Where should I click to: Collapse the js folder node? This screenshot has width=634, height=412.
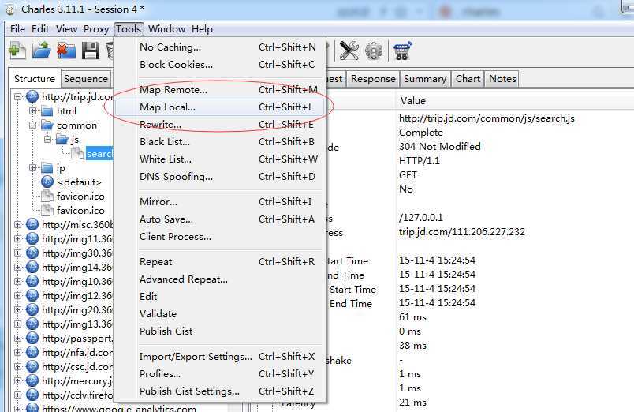pyautogui.click(x=47, y=139)
